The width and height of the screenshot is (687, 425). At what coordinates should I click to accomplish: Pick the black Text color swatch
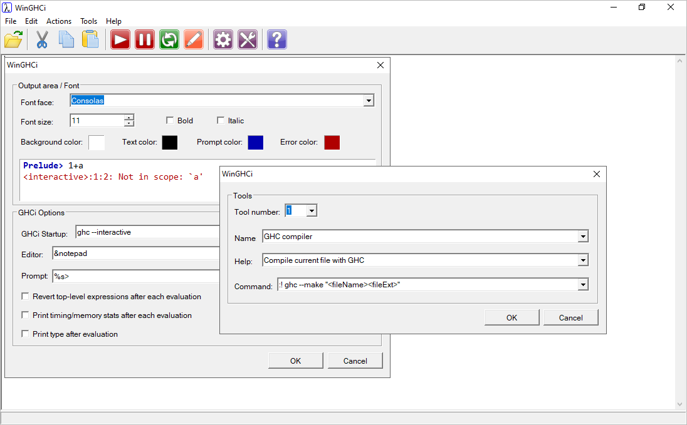[170, 142]
